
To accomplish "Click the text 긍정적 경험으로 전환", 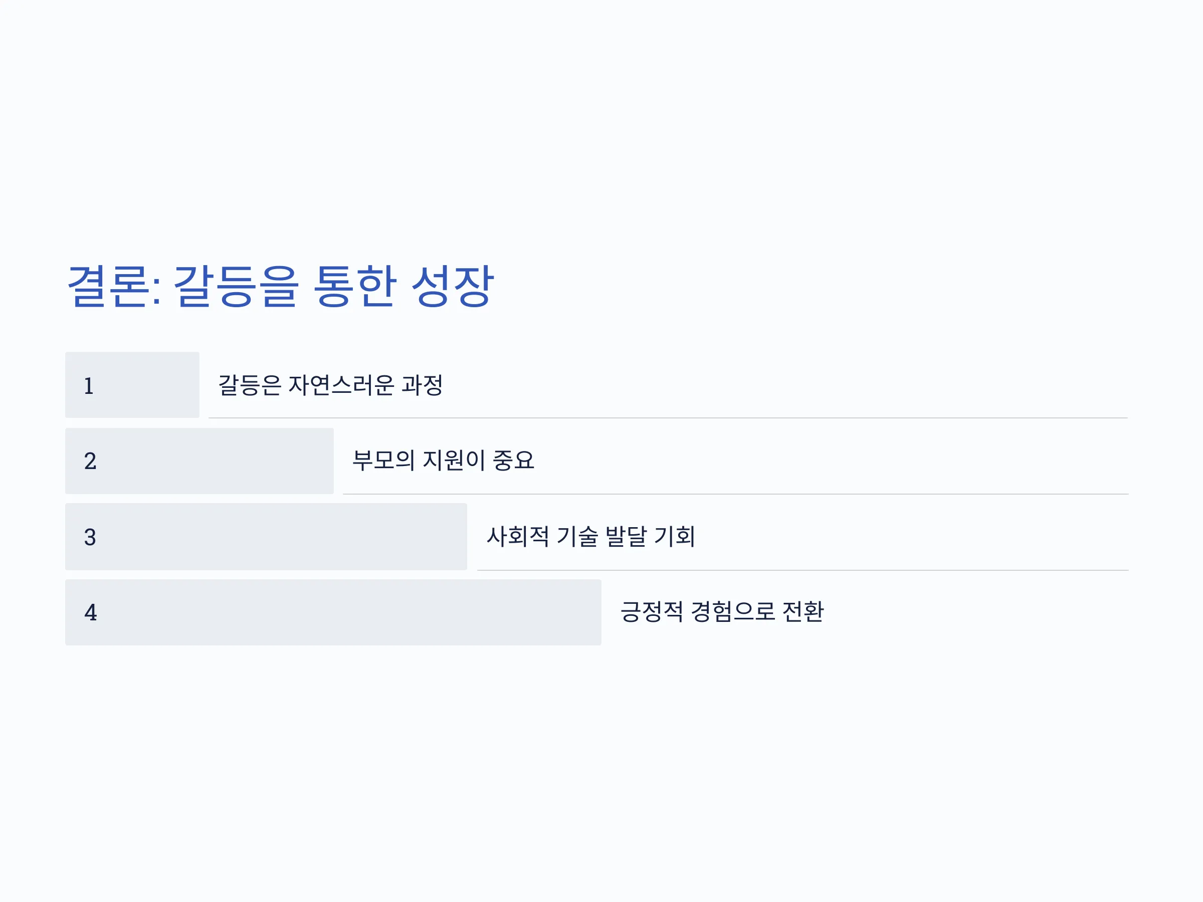I will point(722,612).
